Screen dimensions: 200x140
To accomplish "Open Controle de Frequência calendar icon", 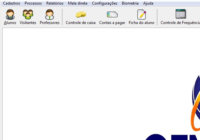I will (x=181, y=14).
